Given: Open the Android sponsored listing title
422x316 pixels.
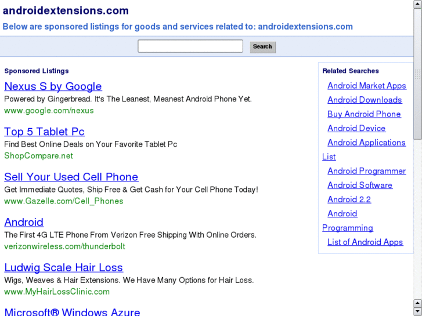Looking at the screenshot, I should [x=24, y=222].
